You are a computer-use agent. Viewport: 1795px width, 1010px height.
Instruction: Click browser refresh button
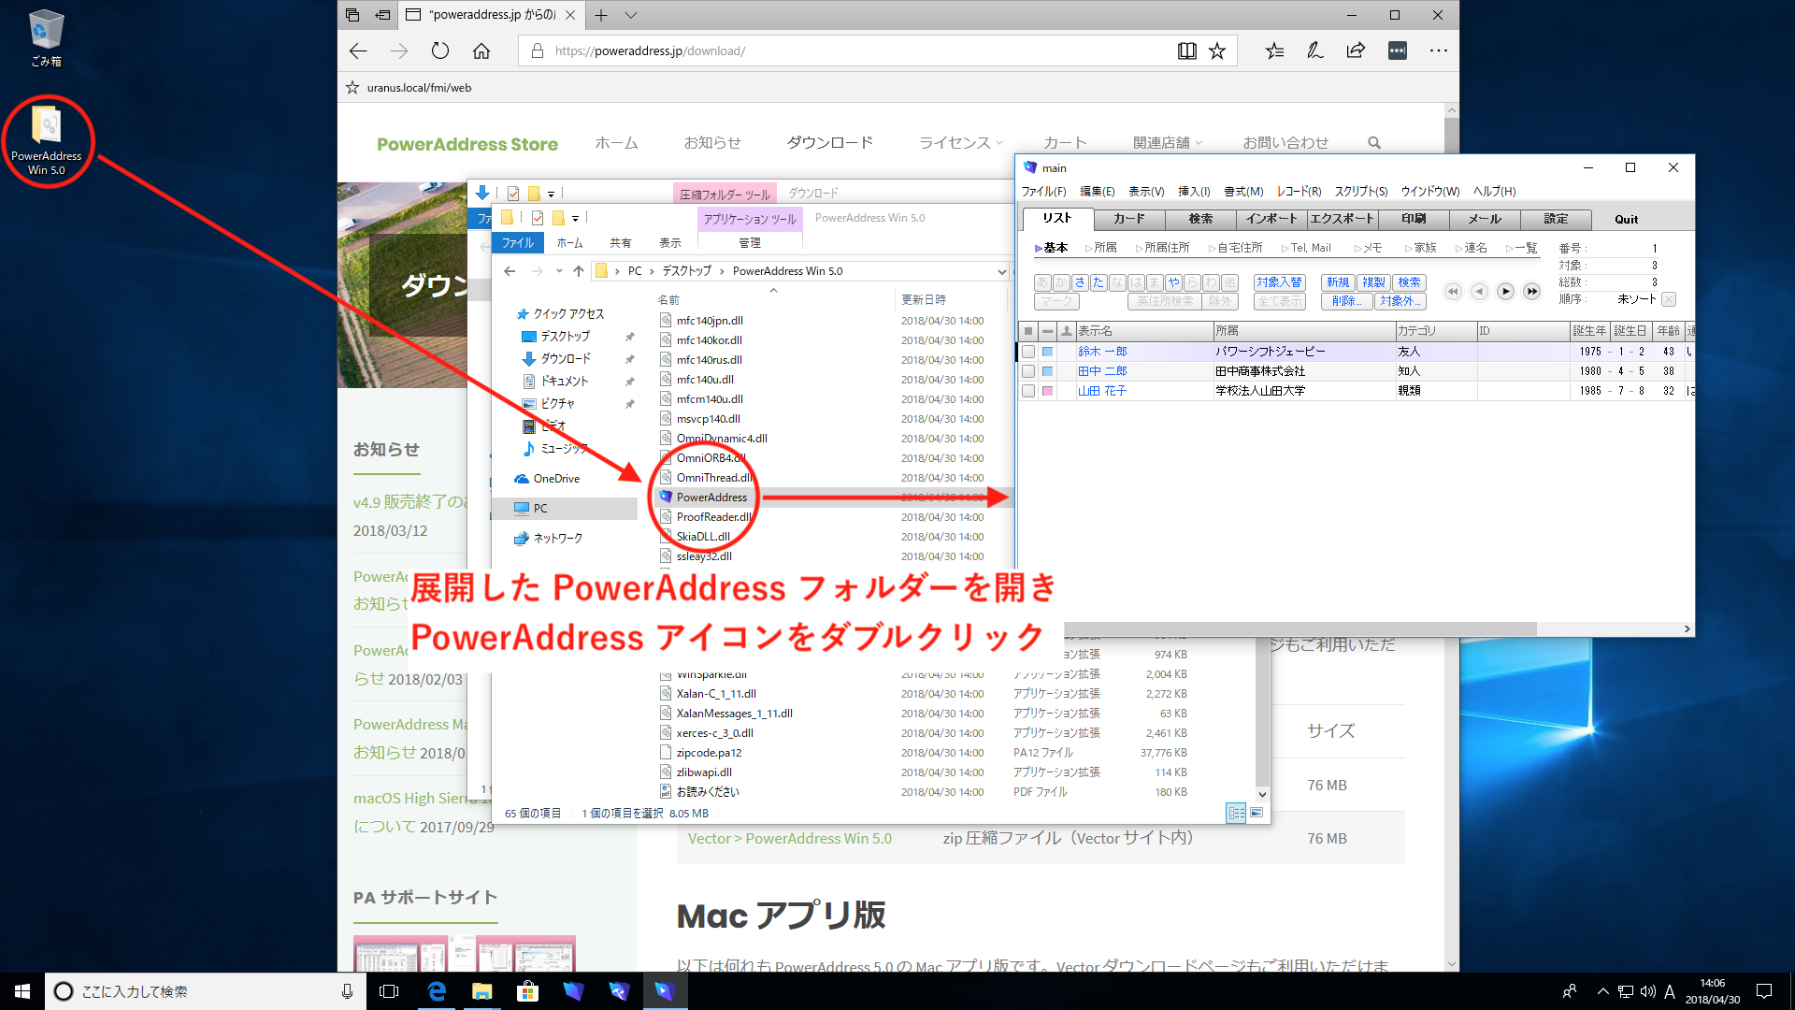pos(440,51)
